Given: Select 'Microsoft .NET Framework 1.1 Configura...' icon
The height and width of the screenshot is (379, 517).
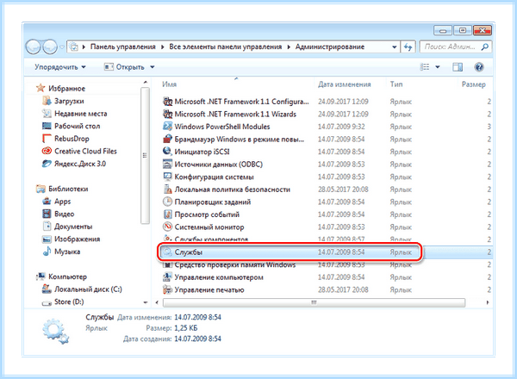Looking at the screenshot, I should click(x=168, y=101).
